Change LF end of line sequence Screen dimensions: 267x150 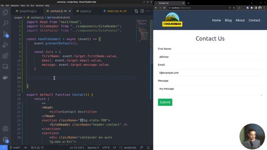[115, 147]
